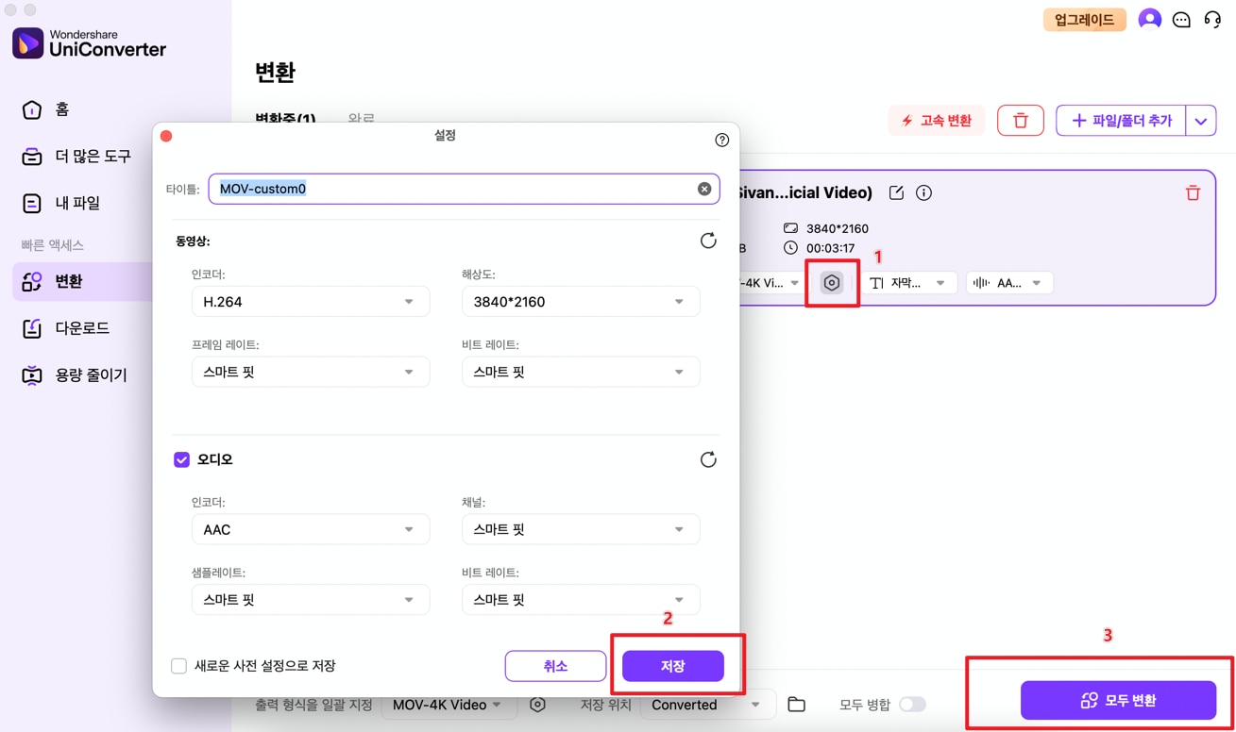Click the 3840*2160 resolution text on file item

click(x=837, y=228)
